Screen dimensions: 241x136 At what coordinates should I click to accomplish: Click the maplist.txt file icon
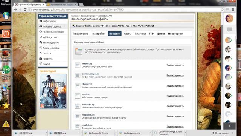pyautogui.click(x=78, y=127)
